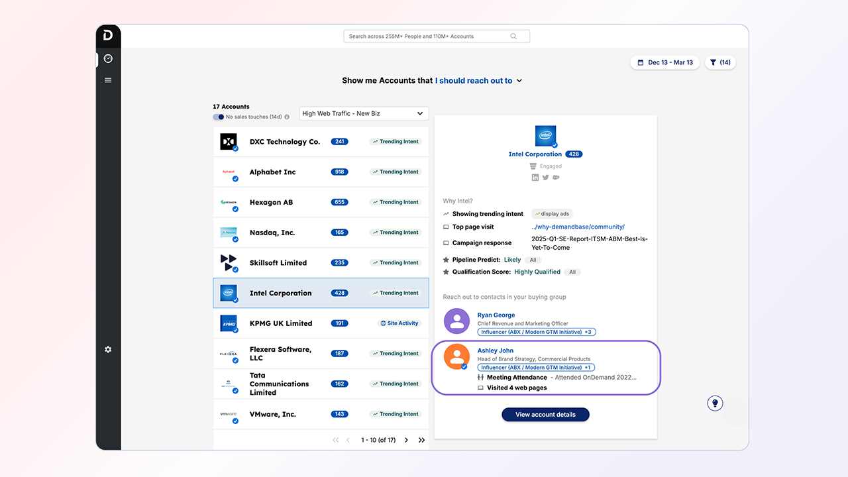Go to the previous accounts page
848x477 pixels.
pyautogui.click(x=348, y=440)
